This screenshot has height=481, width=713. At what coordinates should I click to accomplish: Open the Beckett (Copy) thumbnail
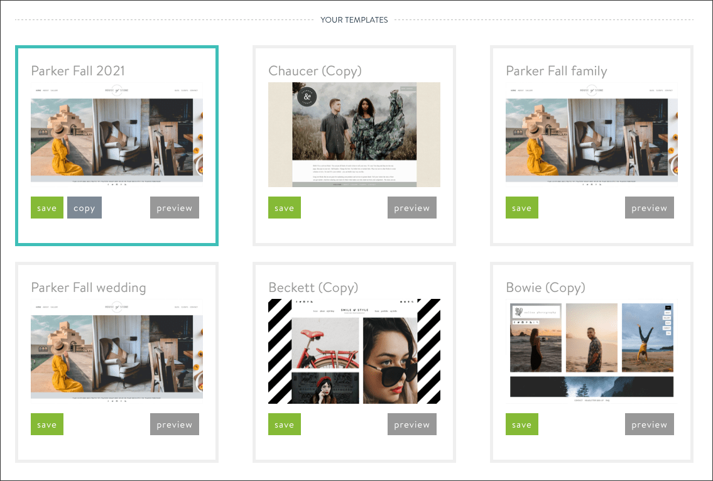click(x=354, y=351)
